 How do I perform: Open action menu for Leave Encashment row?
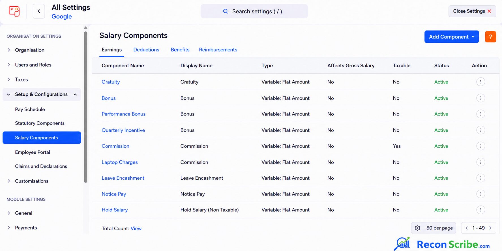480,178
